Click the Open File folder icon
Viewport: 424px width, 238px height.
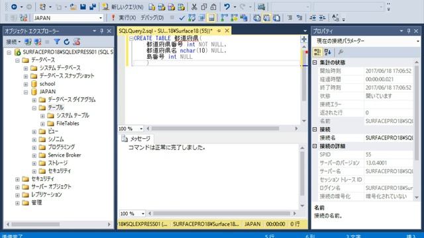[73, 7]
